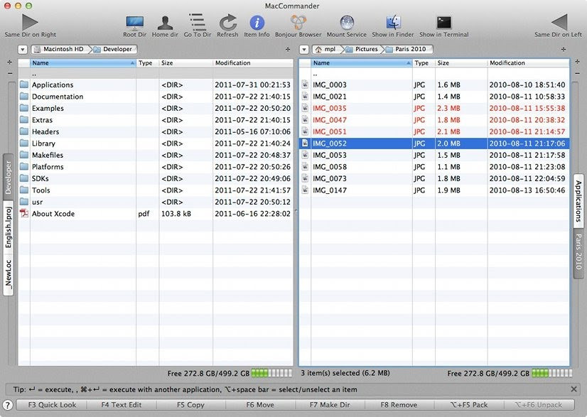Click the Headers folder icon
Screen dimensions: 587x417
pyautogui.click(x=24, y=131)
